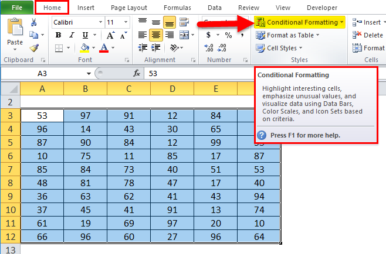Switch to the Page Layout tab
This screenshot has width=386, height=254.
[x=129, y=8]
